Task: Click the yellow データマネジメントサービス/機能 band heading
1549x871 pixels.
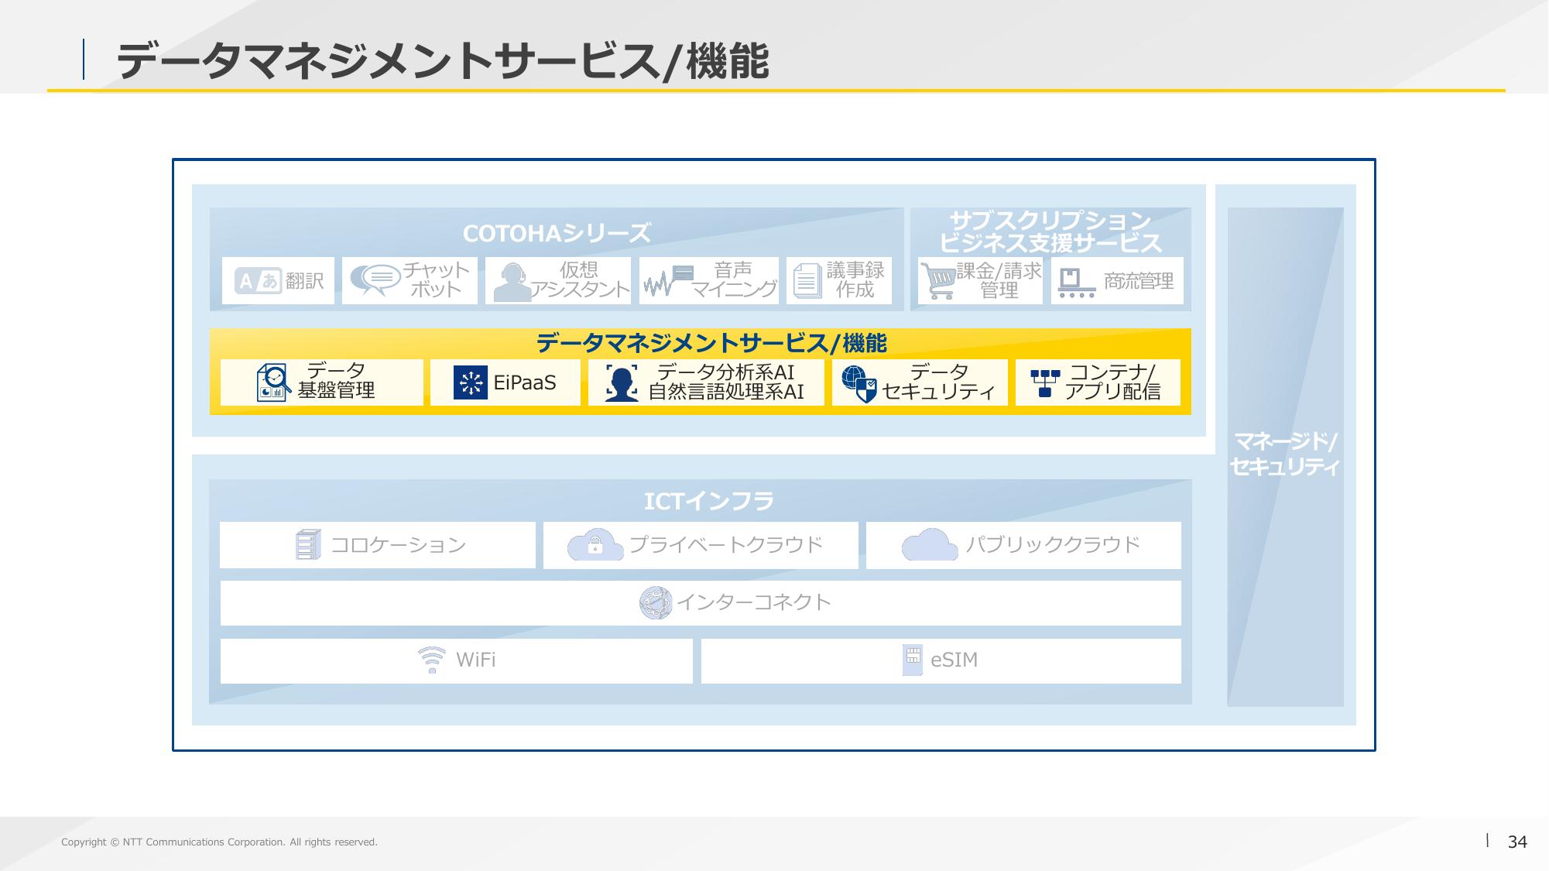Action: click(x=711, y=343)
